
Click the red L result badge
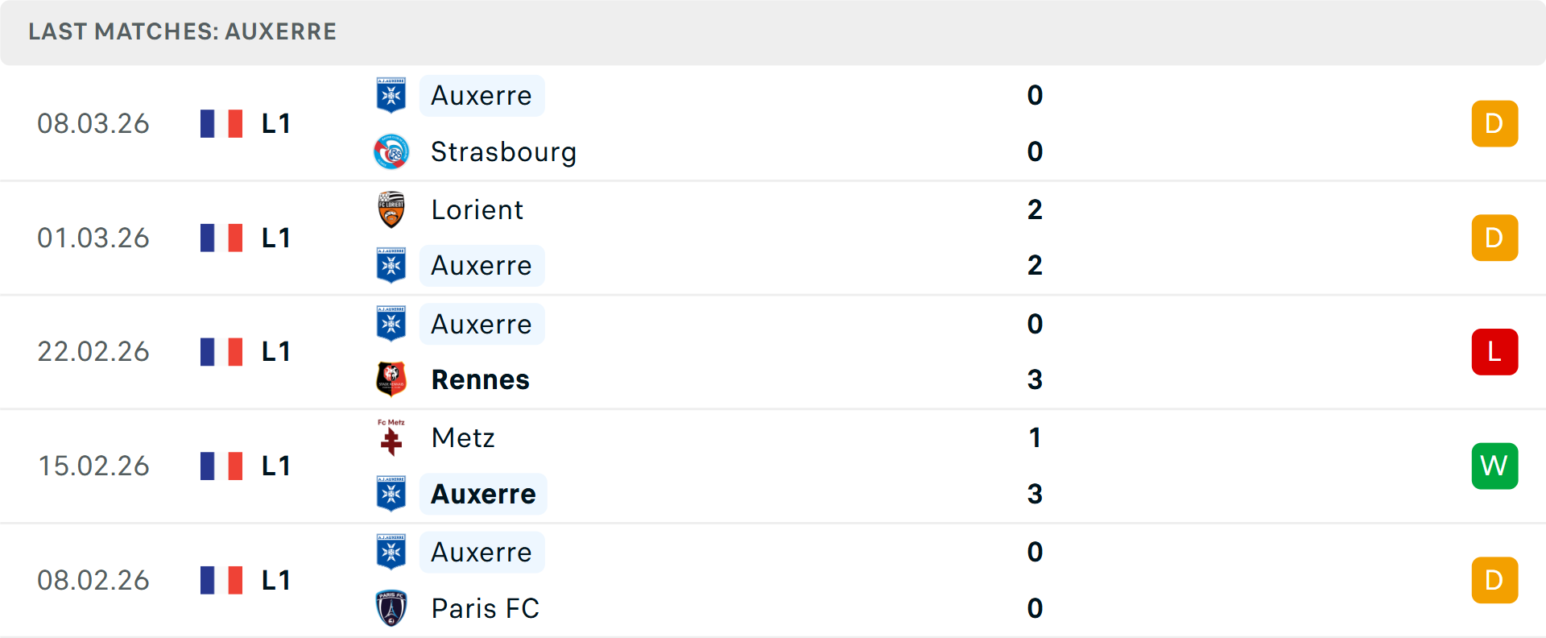click(1494, 352)
